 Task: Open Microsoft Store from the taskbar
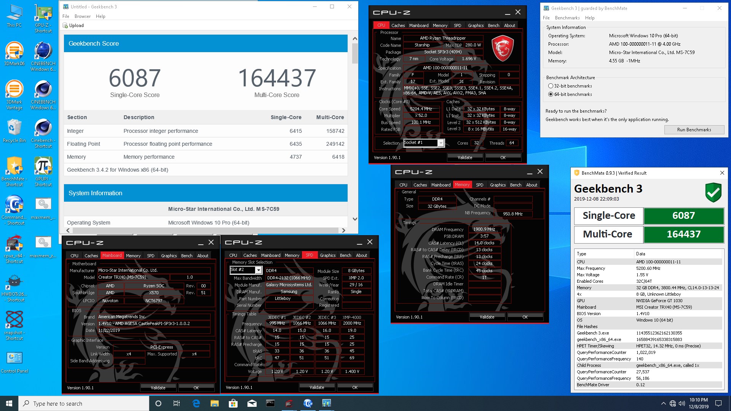[233, 403]
